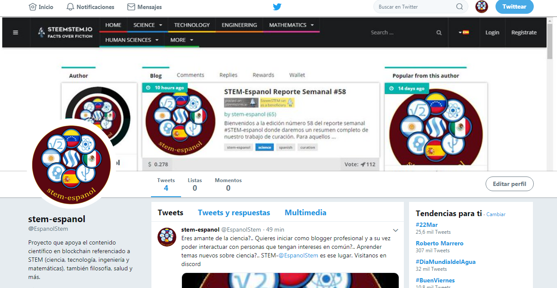This screenshot has width=557, height=288.
Task: Switch to the Comments tab
Action: click(x=190, y=75)
